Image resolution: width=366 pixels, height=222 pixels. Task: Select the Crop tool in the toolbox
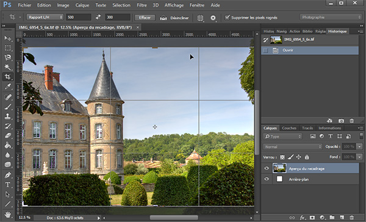point(7,77)
